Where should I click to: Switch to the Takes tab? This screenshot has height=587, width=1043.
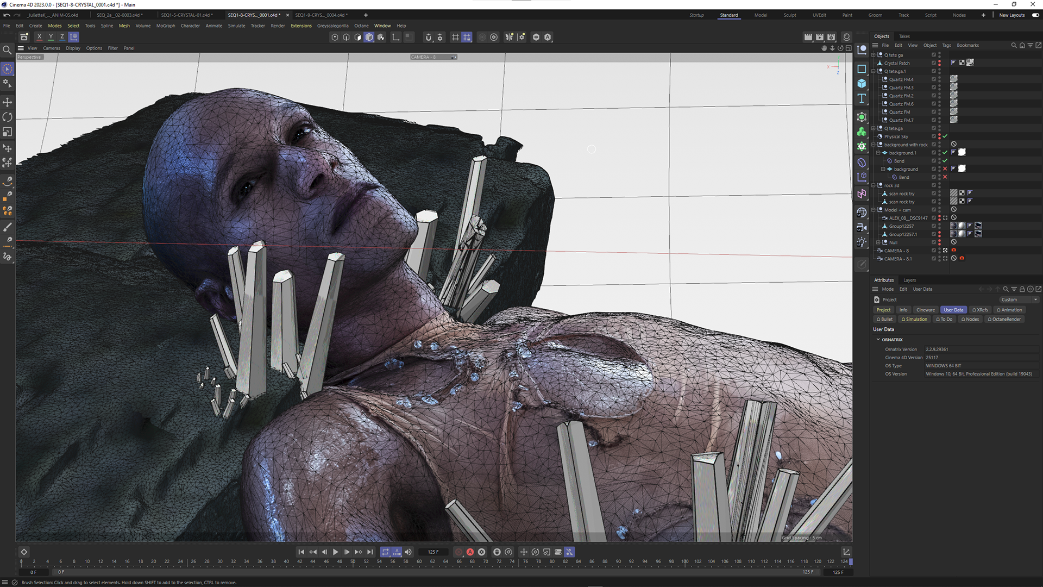[x=904, y=36]
